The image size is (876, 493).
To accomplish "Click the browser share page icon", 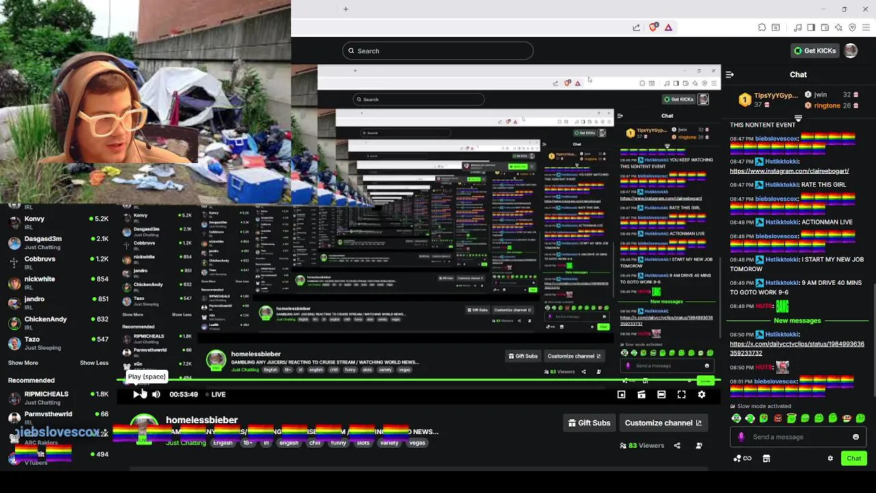I will coord(636,27).
